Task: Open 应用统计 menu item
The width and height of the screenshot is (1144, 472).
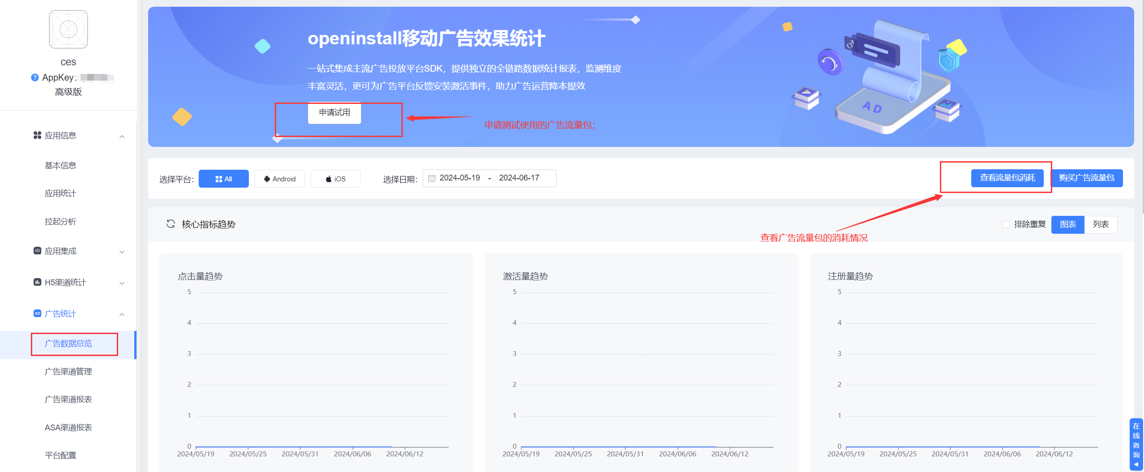Action: pyautogui.click(x=60, y=193)
